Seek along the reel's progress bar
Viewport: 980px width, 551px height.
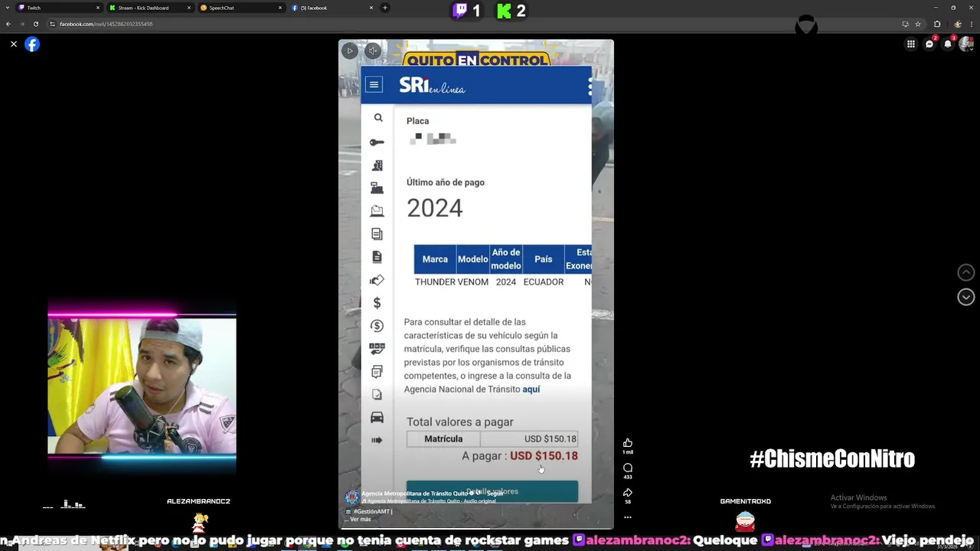[476, 527]
